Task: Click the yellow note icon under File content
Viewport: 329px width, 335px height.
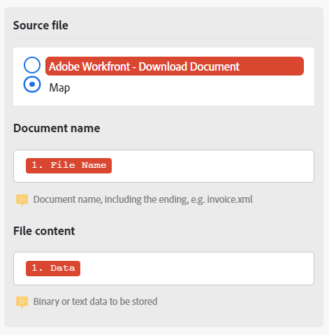Action: (x=22, y=302)
